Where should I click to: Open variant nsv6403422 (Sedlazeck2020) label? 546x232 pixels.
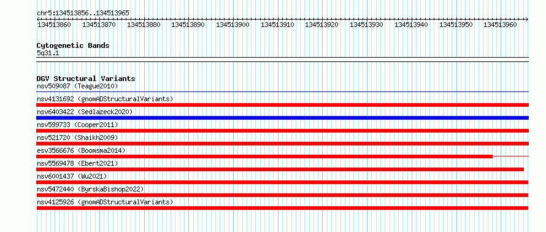pos(85,112)
